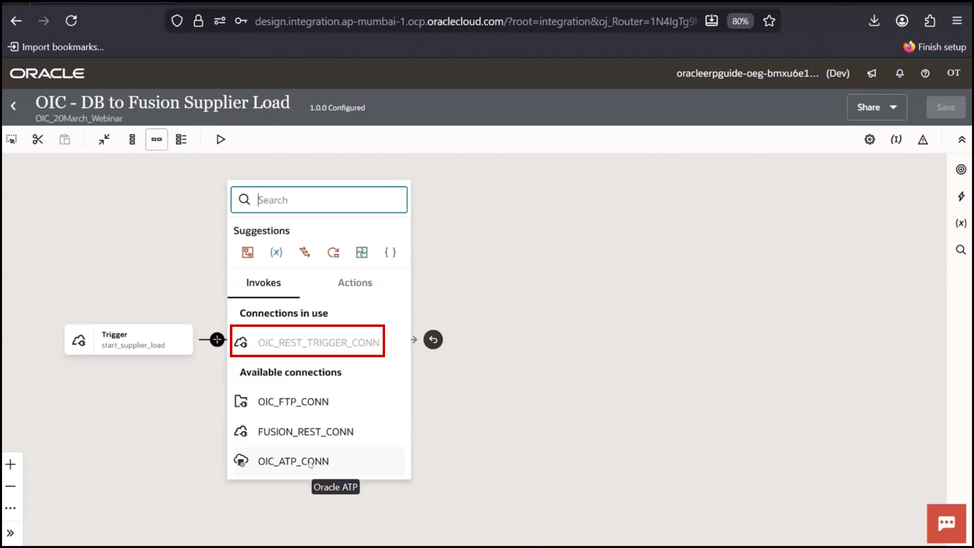Collapse toolbar with double chevron up
Viewport: 974px width, 548px height.
tap(961, 139)
